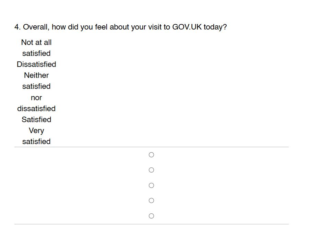Screen dimensions: 310x236
Task: Select the second radio button from top
Action: [151, 170]
